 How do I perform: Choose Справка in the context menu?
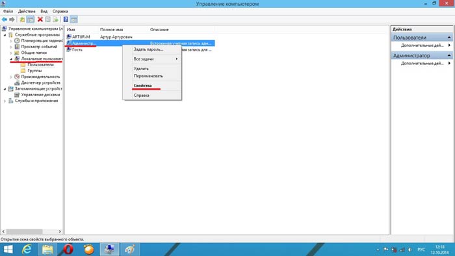point(152,95)
